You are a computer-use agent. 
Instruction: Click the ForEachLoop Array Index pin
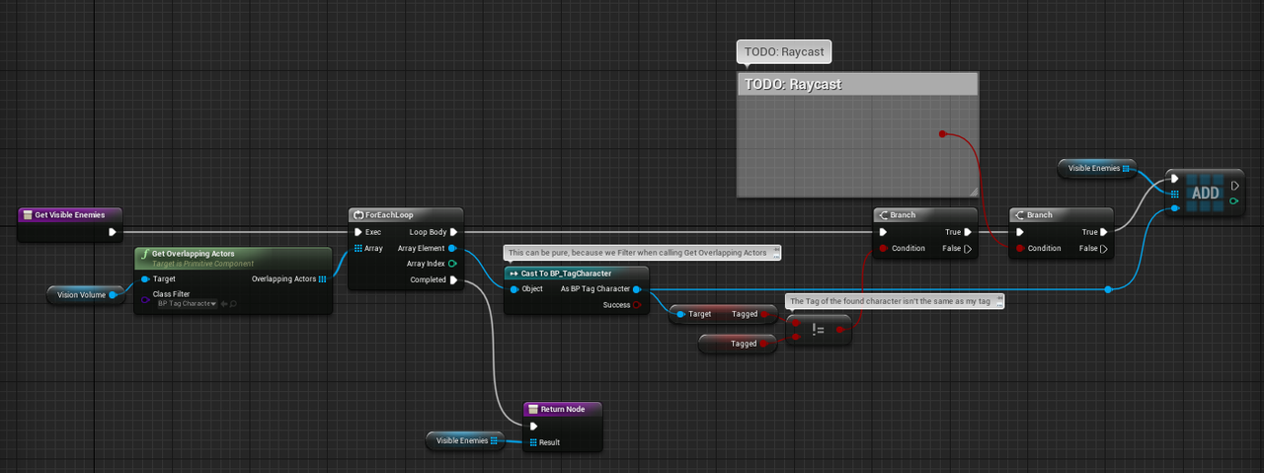coord(452,264)
